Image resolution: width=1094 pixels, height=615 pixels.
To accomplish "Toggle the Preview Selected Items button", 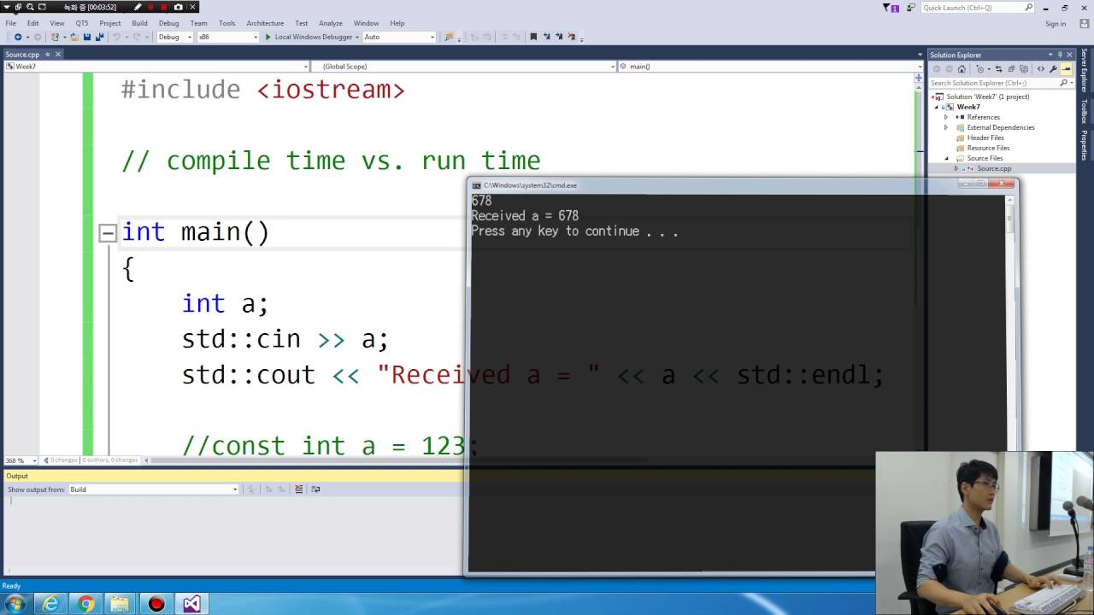I will tap(1065, 69).
